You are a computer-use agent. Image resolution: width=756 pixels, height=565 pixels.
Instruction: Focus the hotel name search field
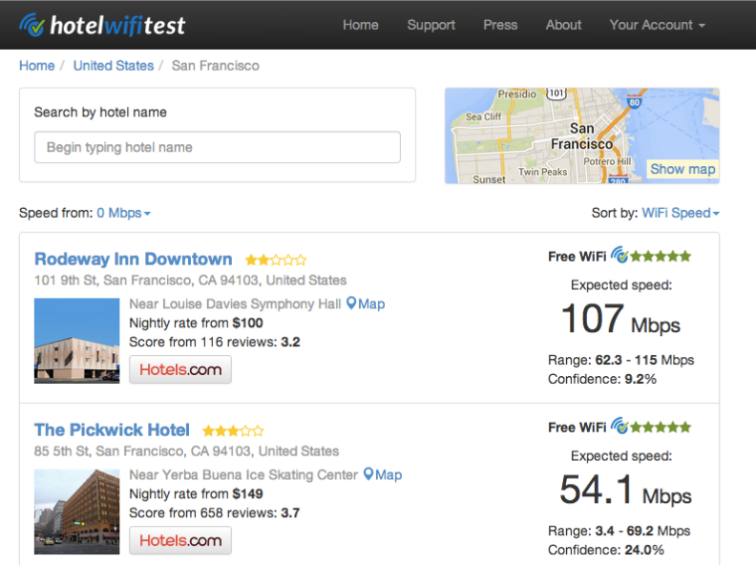218,147
